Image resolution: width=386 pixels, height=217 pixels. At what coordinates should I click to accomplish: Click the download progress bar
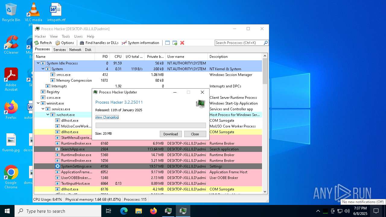151,125
